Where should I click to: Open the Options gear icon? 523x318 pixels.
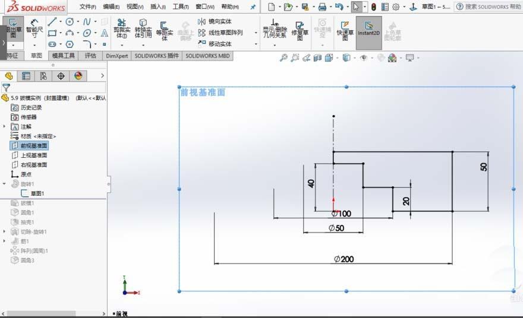[x=396, y=7]
